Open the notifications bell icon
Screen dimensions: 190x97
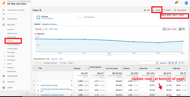[x=176, y=3]
